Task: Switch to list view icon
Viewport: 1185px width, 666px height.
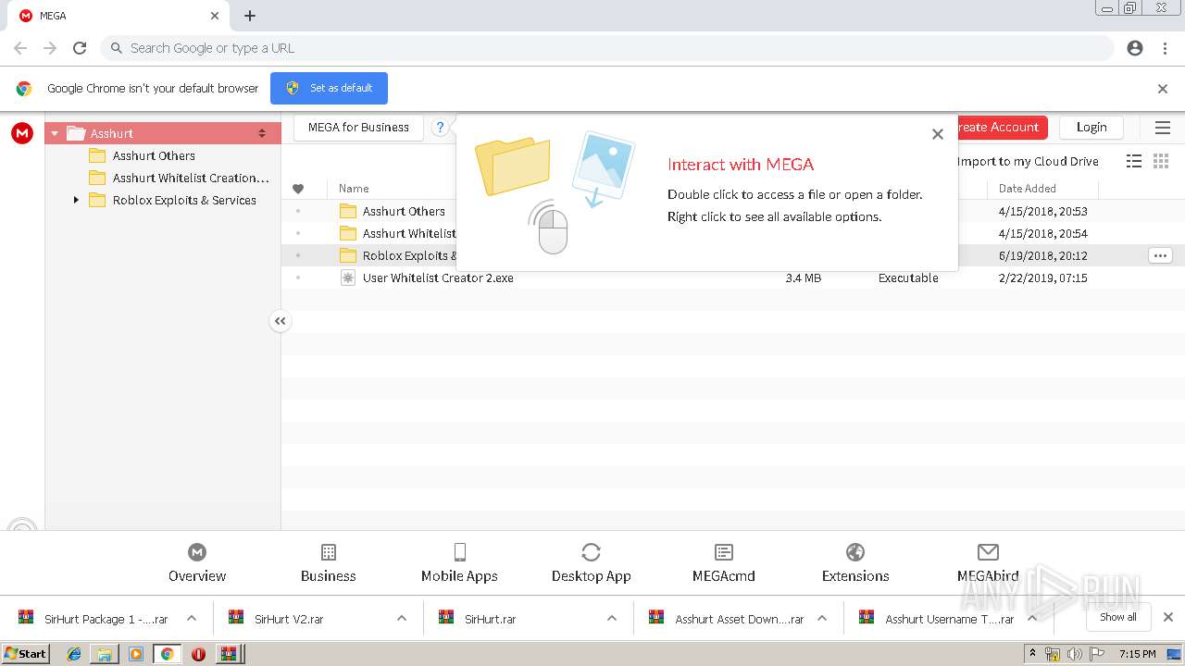Action: 1134,161
